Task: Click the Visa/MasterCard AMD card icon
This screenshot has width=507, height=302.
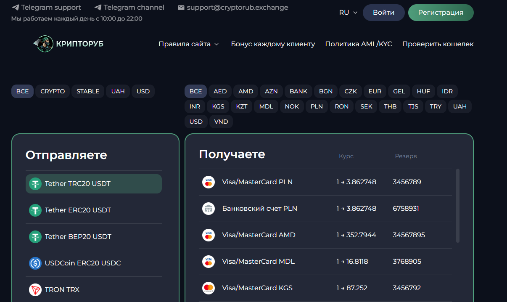Action: tap(209, 235)
